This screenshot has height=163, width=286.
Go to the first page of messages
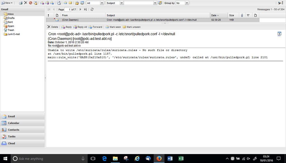point(49,9)
